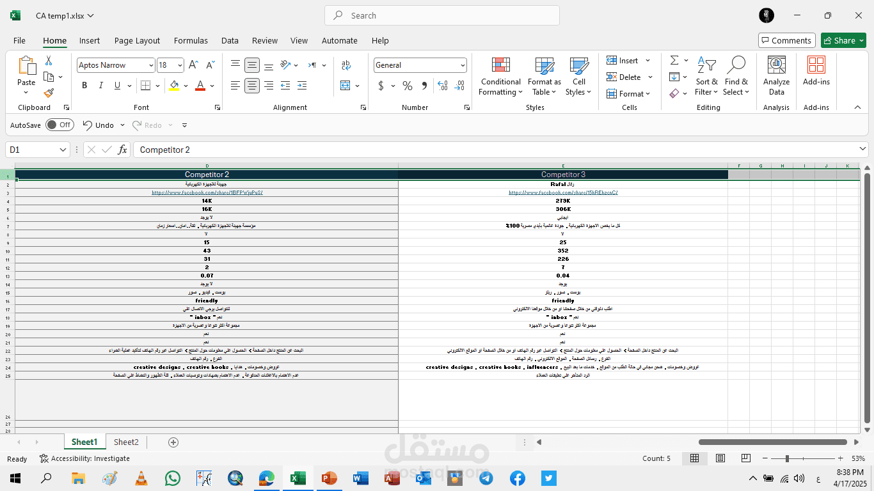Select the Competitor 3 header cell
Viewport: 874px width, 491px height.
[x=563, y=175]
